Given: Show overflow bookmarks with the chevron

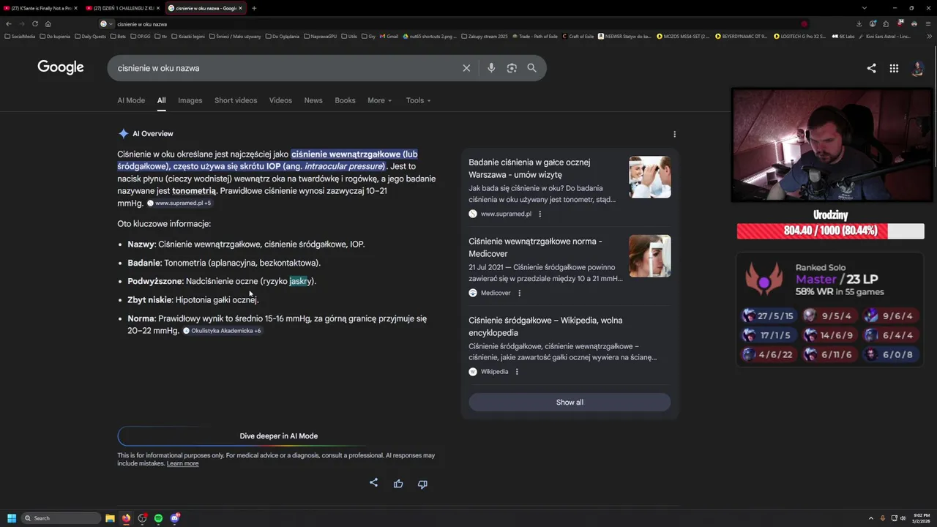Looking at the screenshot, I should 928,36.
